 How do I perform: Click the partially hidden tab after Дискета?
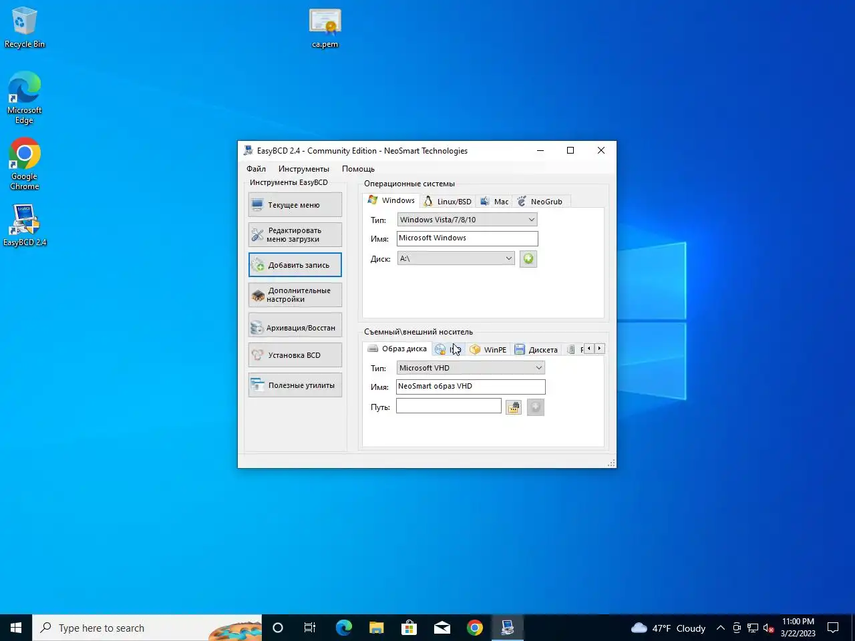573,349
